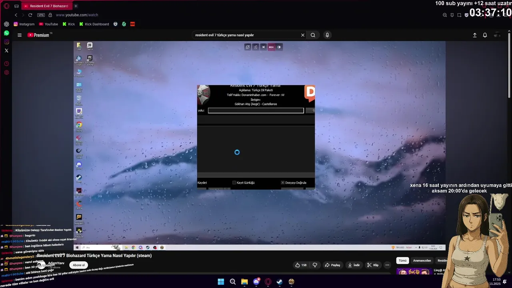Focus the www.youtube.com/watch address field
The image size is (512, 288).
[x=77, y=15]
